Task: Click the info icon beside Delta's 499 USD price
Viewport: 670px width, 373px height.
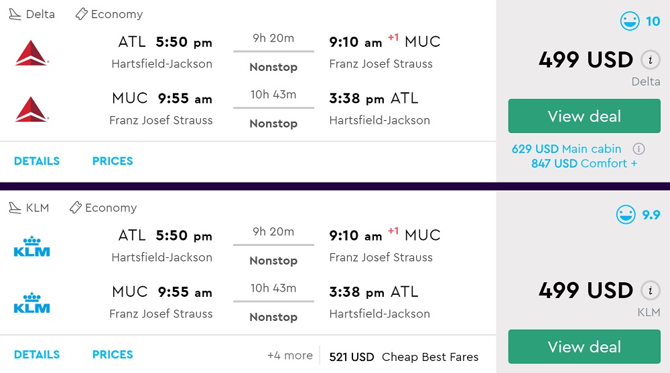Action: coord(649,60)
